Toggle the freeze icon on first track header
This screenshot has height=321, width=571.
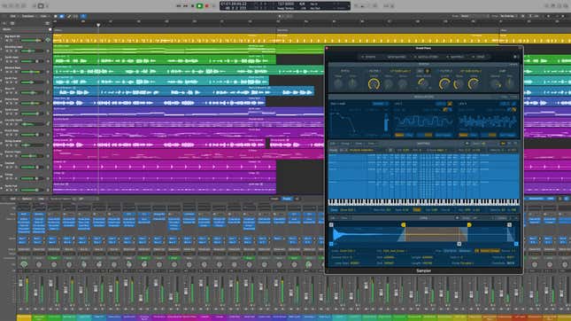[48, 40]
